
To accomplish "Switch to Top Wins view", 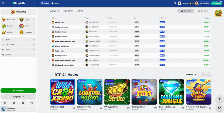I will pos(203,11).
